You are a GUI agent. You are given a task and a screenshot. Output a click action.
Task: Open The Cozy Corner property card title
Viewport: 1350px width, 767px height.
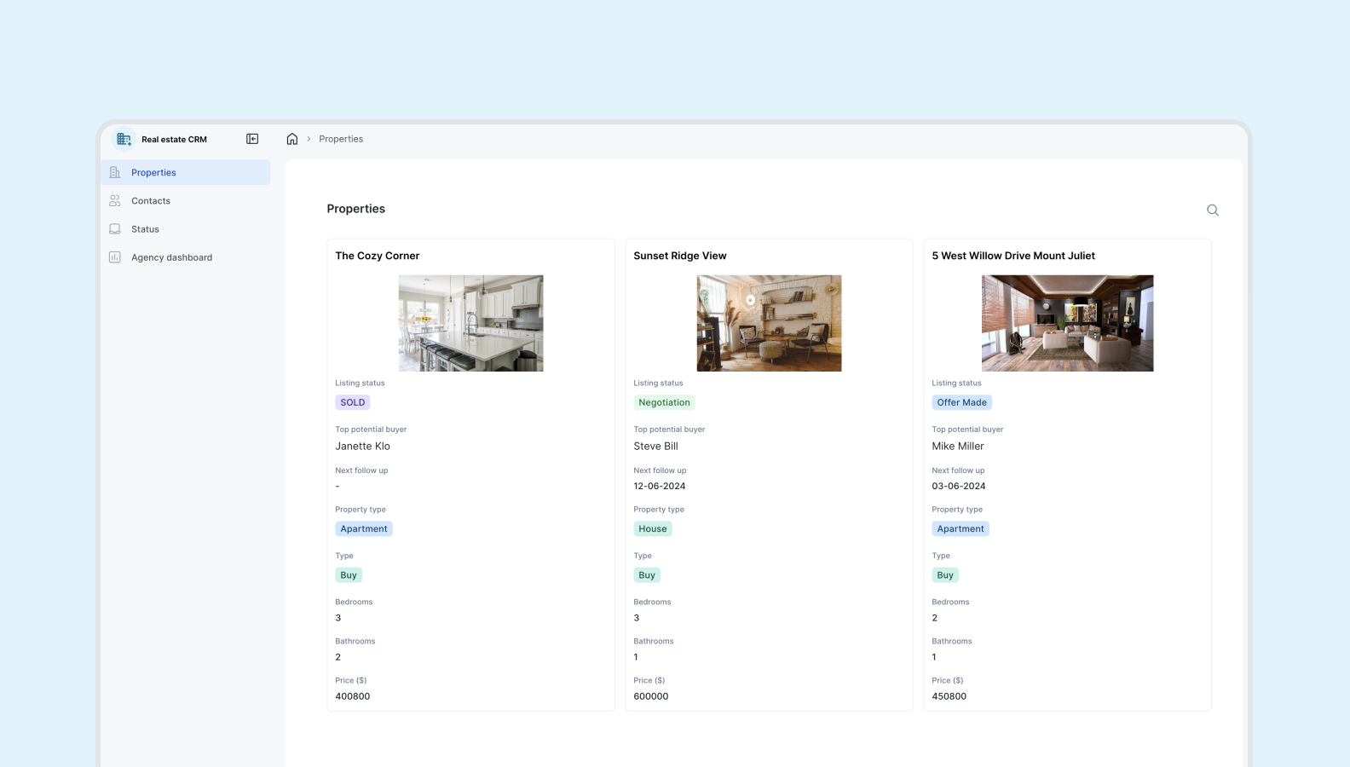[378, 256]
